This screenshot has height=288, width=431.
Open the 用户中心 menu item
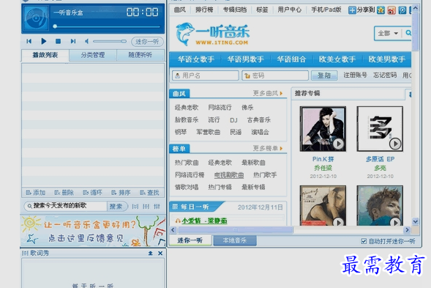pyautogui.click(x=290, y=10)
